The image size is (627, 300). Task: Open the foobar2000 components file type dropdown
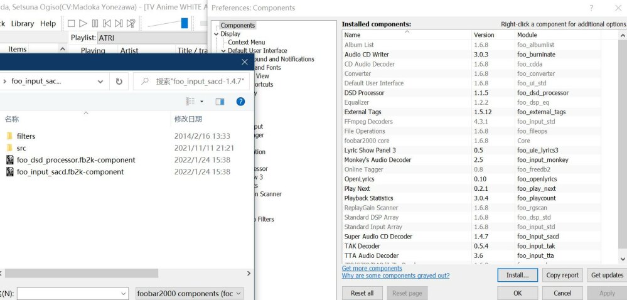coord(238,294)
